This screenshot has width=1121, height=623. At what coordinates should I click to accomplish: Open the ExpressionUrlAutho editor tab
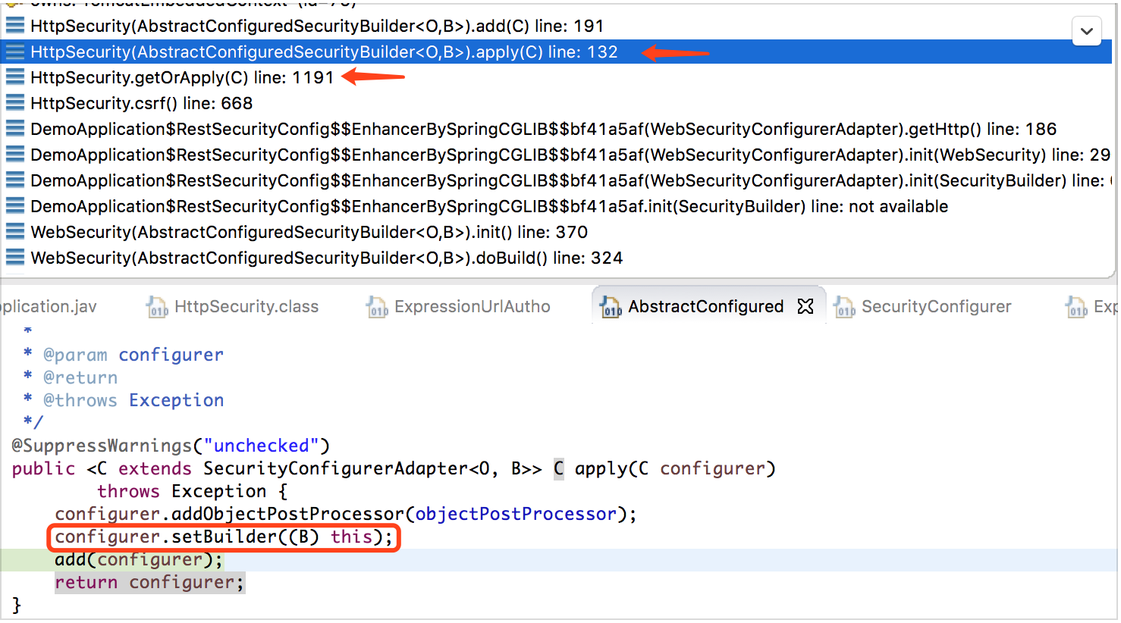tap(472, 307)
